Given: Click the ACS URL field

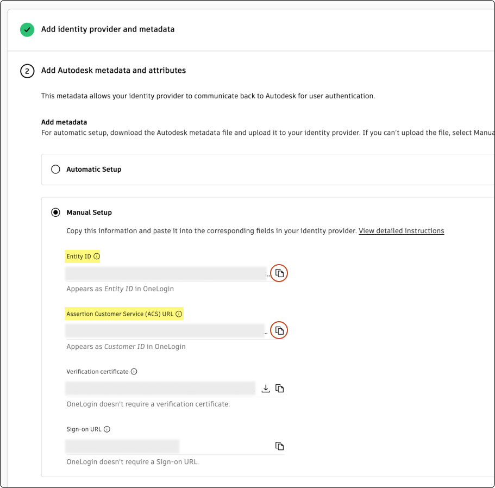Looking at the screenshot, I should (165, 330).
